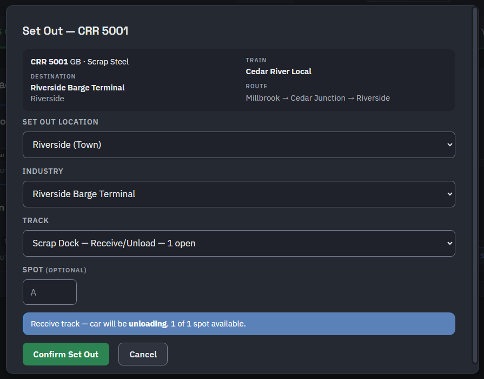Image resolution: width=484 pixels, height=379 pixels.
Task: Click the TRACK field label
Action: (x=36, y=221)
